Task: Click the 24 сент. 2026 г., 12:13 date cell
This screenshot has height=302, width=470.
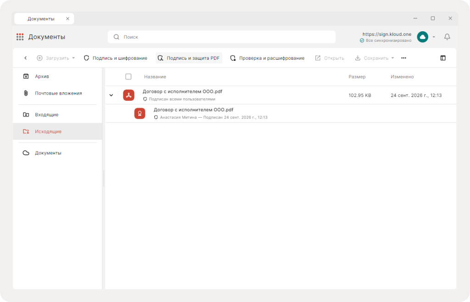Action: [416, 96]
